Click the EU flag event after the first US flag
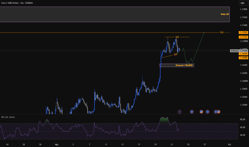Screen dimensions: 249x147 tap(207, 112)
